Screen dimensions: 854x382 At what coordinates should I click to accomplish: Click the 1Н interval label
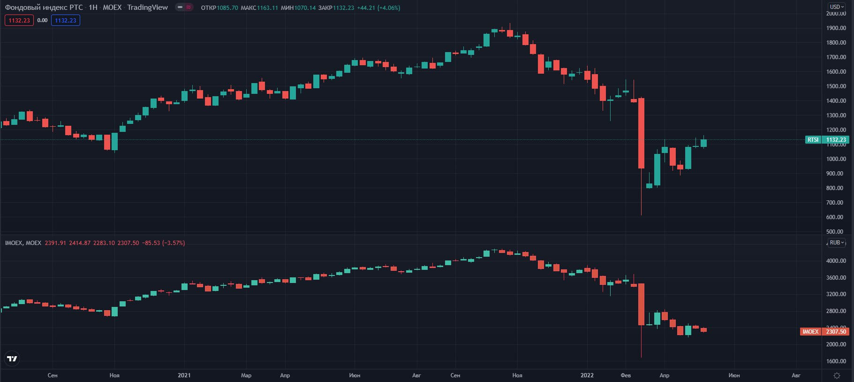tap(93, 8)
